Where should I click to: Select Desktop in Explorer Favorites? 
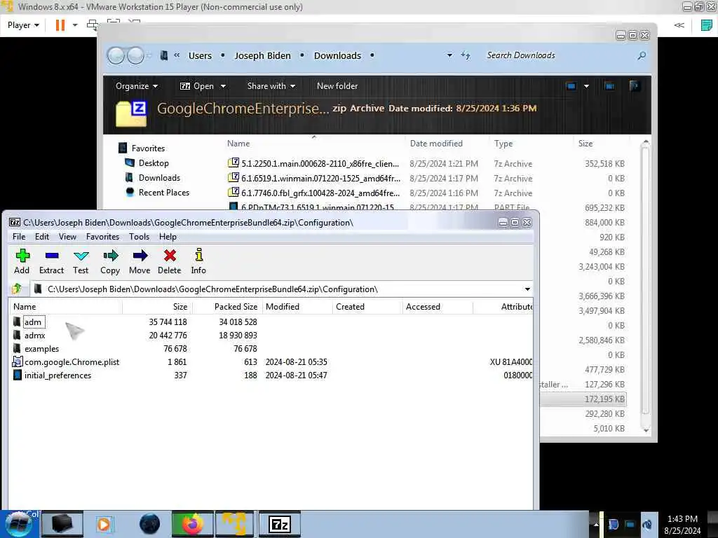pyautogui.click(x=154, y=163)
